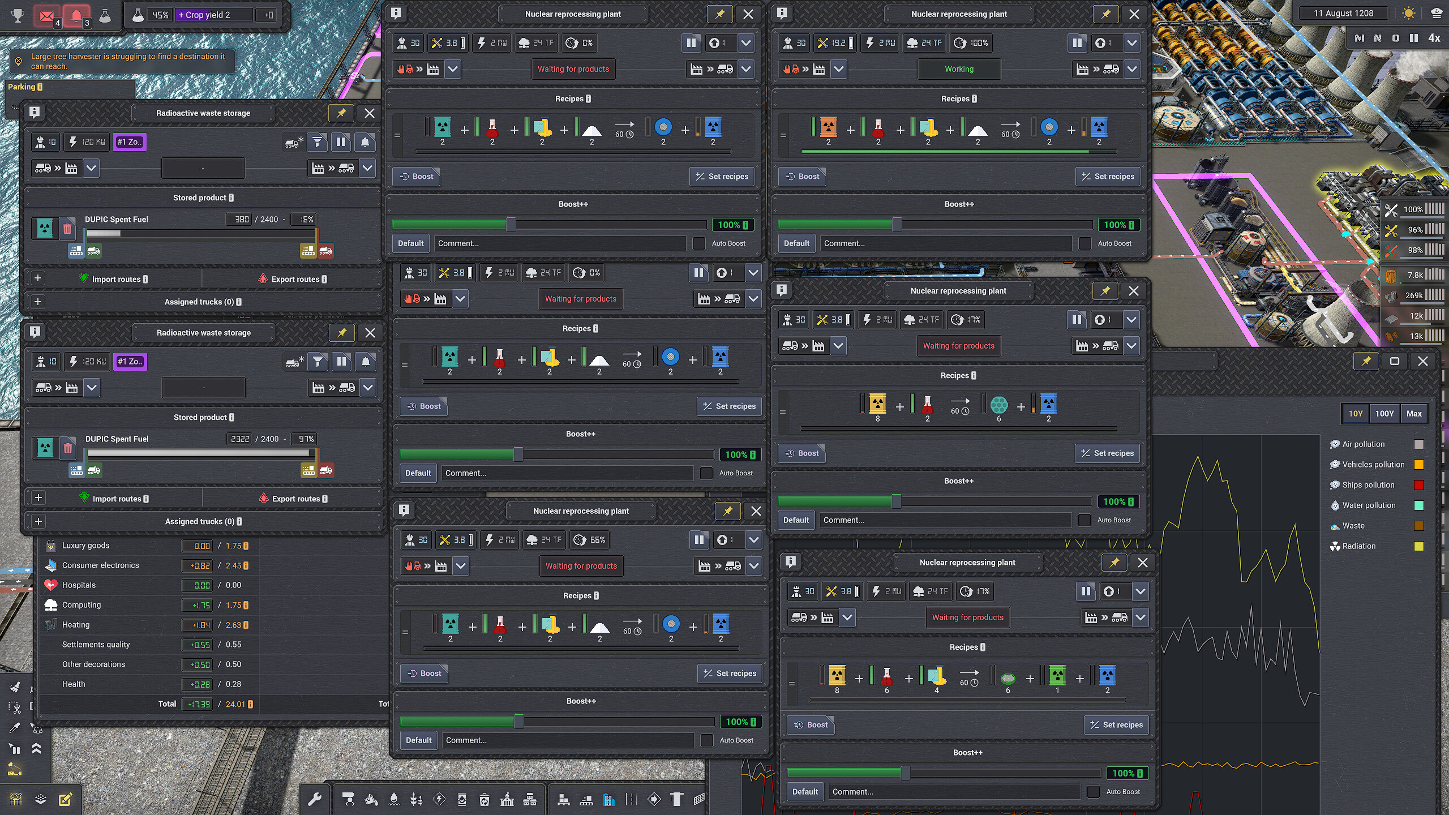Click filter icon in lower Radioactive waste storage
1449x815 pixels.
pos(318,362)
